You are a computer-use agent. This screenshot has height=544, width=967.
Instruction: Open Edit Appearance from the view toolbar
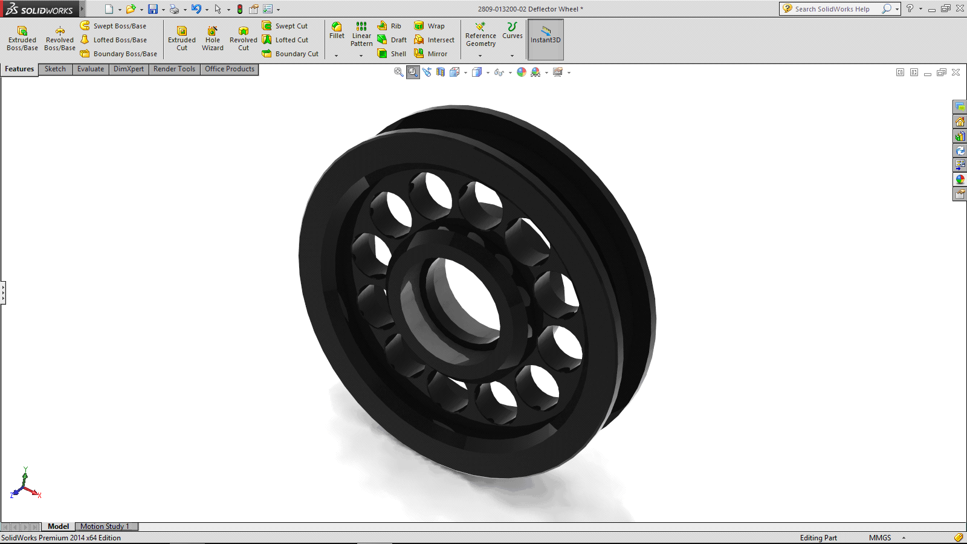click(x=522, y=72)
